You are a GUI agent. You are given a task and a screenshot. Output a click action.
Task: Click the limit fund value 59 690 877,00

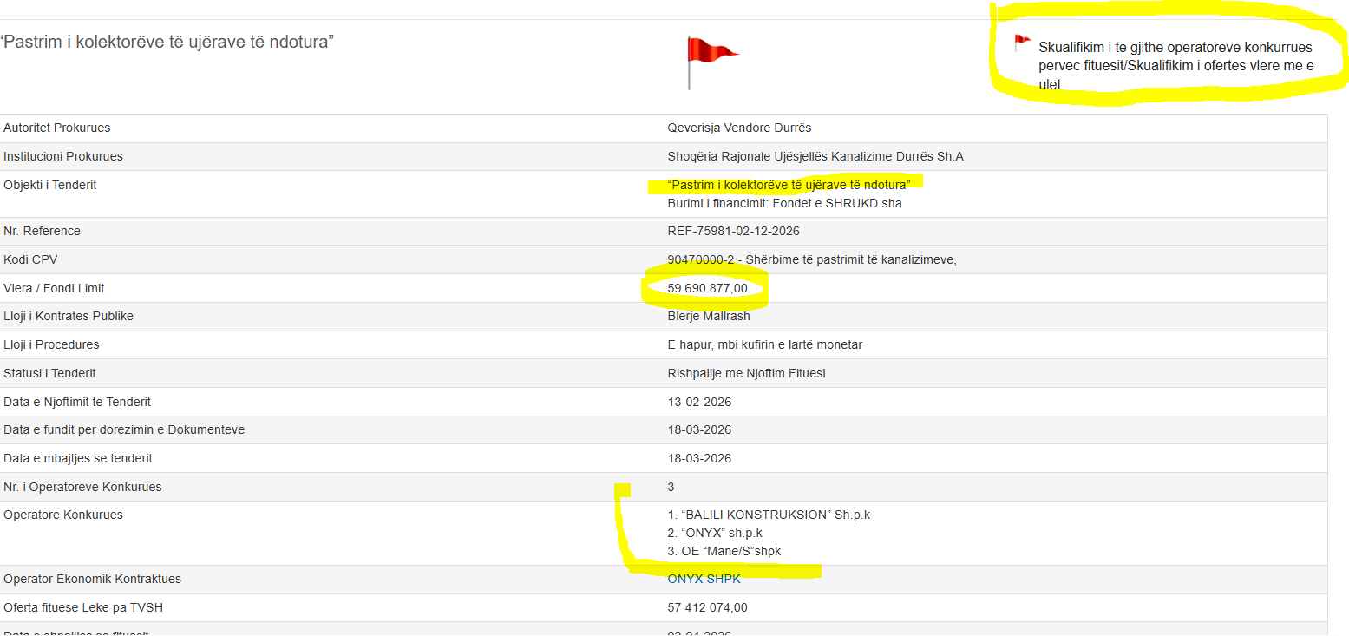(707, 288)
